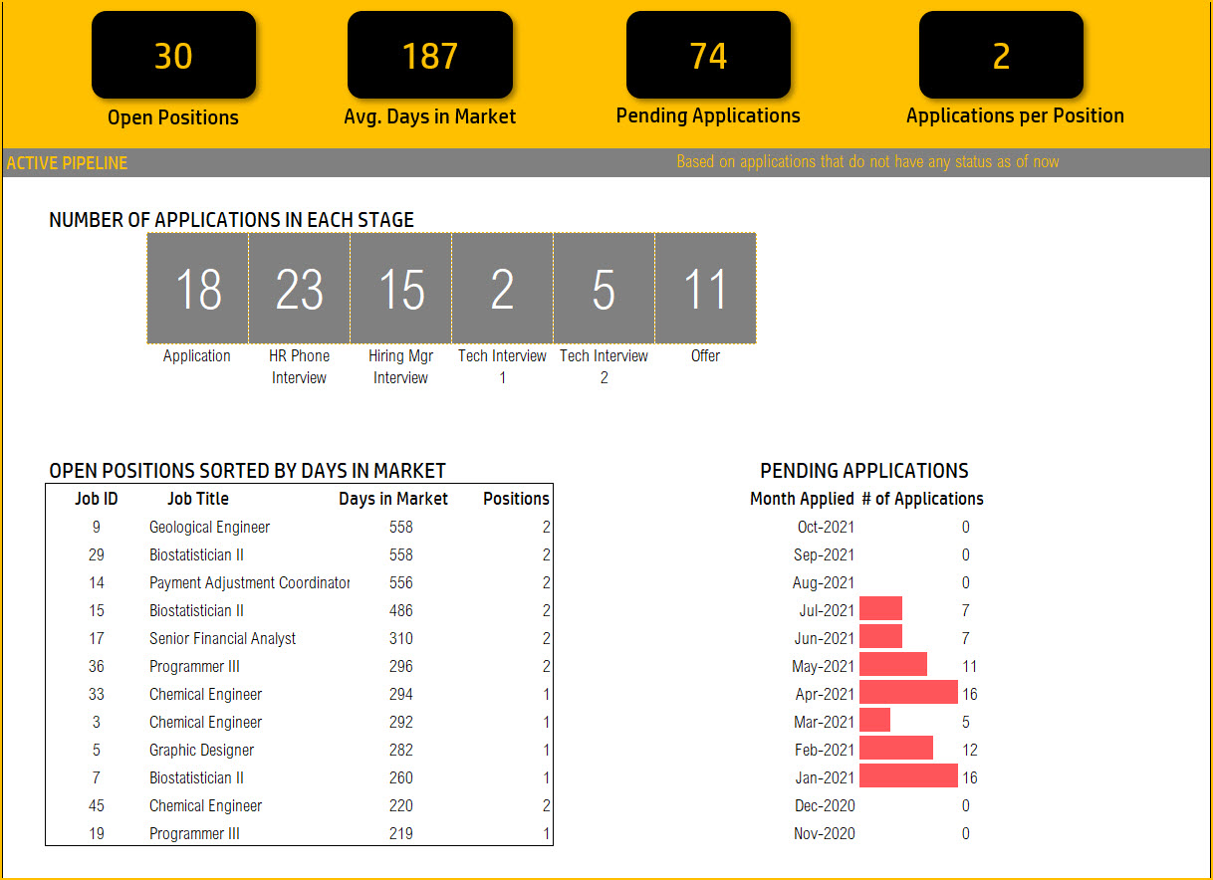Select the Avg. Days in Market card 187
The width and height of the screenshot is (1213, 880).
click(x=430, y=56)
